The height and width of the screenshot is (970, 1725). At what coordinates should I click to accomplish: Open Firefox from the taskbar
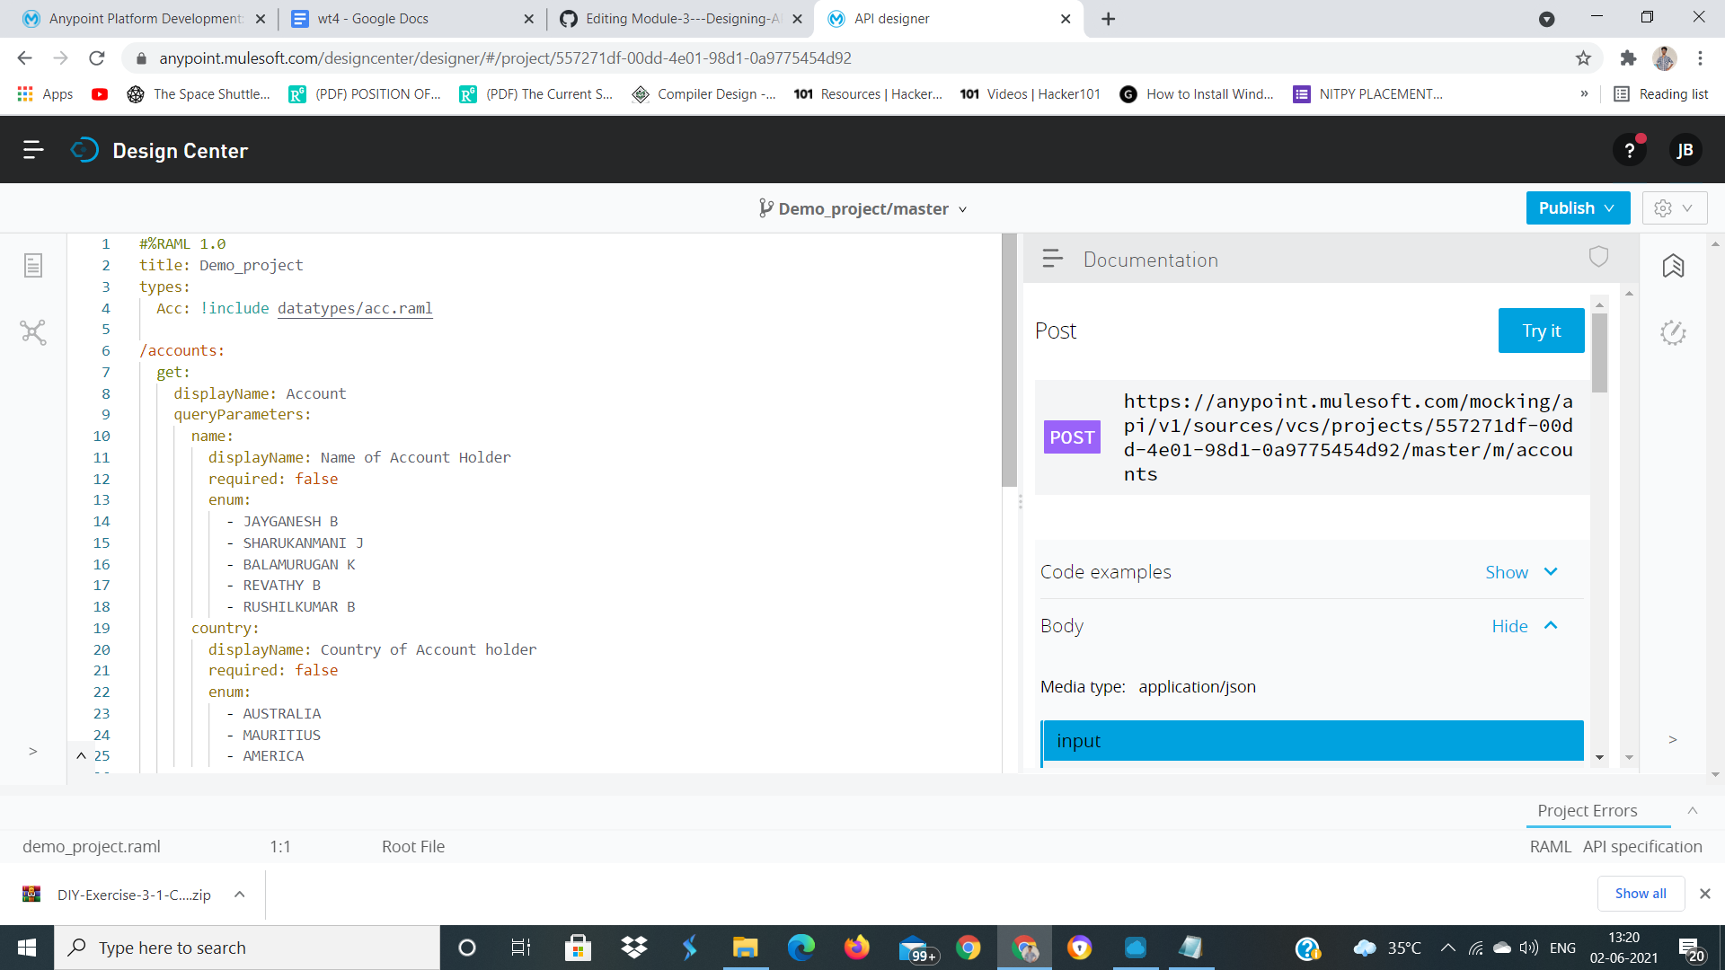coord(856,948)
